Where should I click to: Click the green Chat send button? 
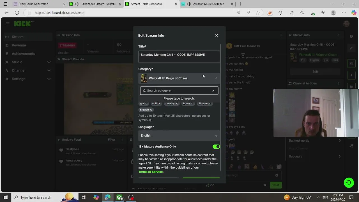click(276, 185)
